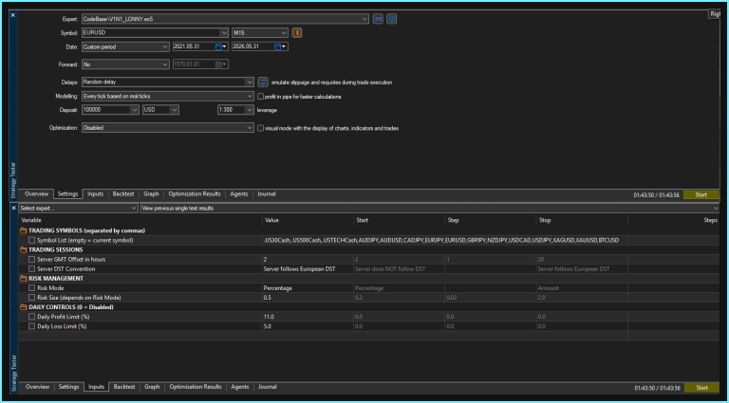
Task: Tick the Symbol List optimization checkbox
Action: click(31, 241)
